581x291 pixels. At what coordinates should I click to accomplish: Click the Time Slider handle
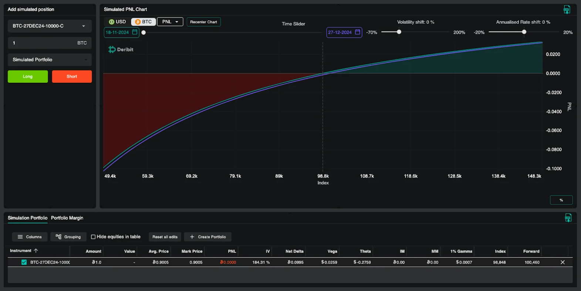[143, 32]
